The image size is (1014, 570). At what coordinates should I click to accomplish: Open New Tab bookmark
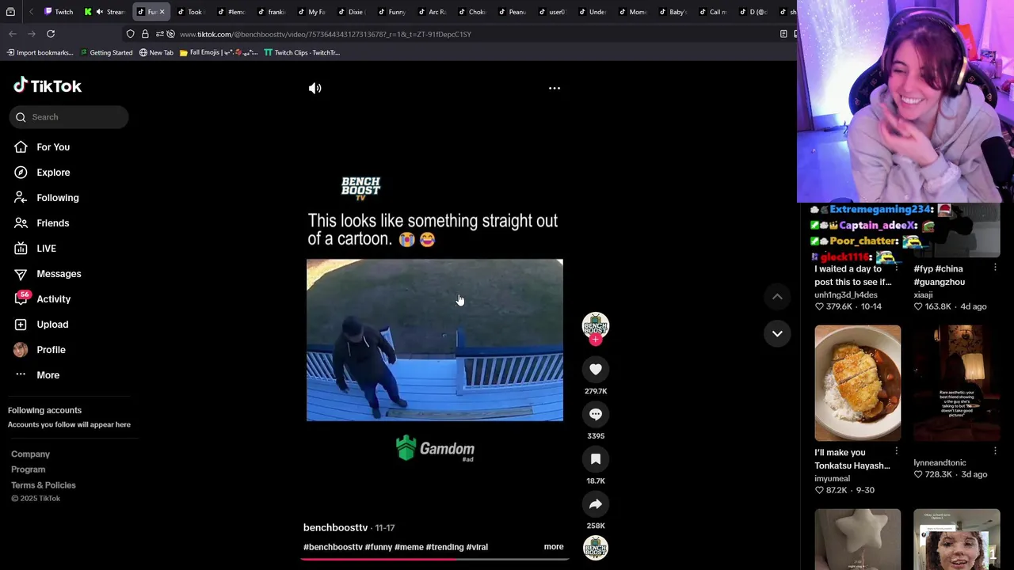[x=156, y=53]
